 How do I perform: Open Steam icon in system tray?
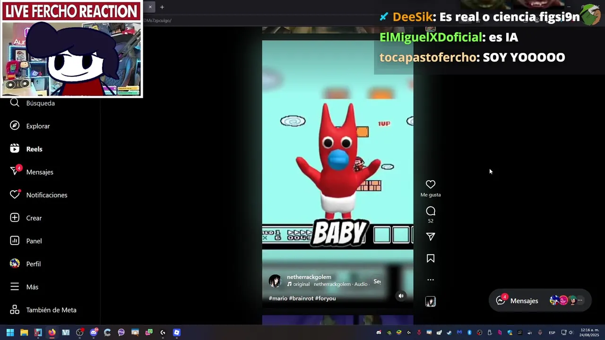(x=449, y=332)
